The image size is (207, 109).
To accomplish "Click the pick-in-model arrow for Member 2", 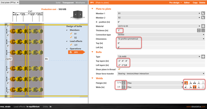I will (203, 18).
